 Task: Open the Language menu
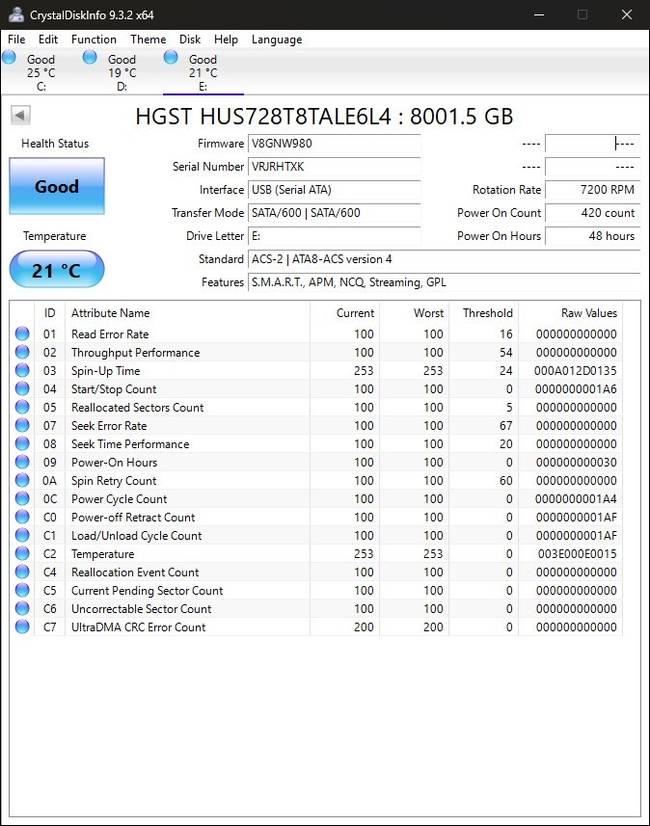click(x=277, y=40)
